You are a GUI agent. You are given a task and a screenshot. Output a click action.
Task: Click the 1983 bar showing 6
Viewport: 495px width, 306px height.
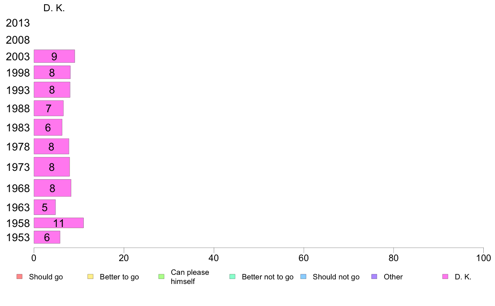tap(48, 127)
